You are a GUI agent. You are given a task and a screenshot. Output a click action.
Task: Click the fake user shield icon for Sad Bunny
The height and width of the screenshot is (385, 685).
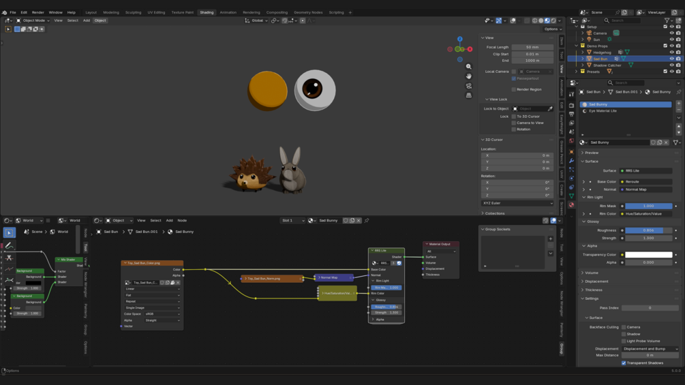pos(653,142)
